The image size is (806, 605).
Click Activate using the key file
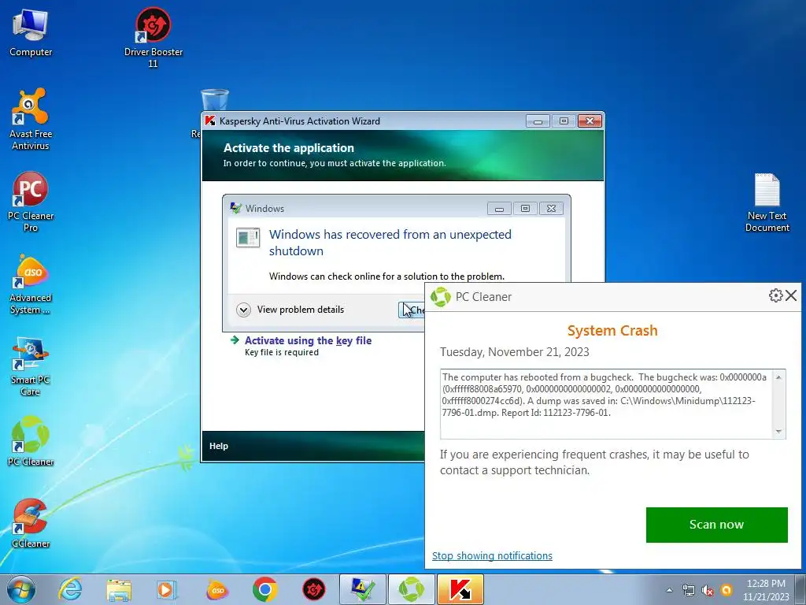tap(308, 340)
